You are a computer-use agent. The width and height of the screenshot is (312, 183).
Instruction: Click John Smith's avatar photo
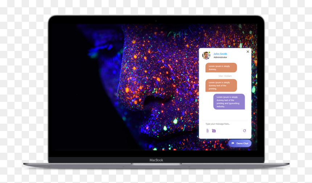click(x=206, y=55)
